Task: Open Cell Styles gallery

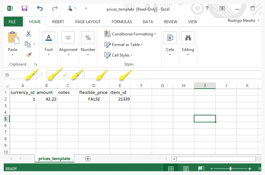Action: click(x=118, y=55)
